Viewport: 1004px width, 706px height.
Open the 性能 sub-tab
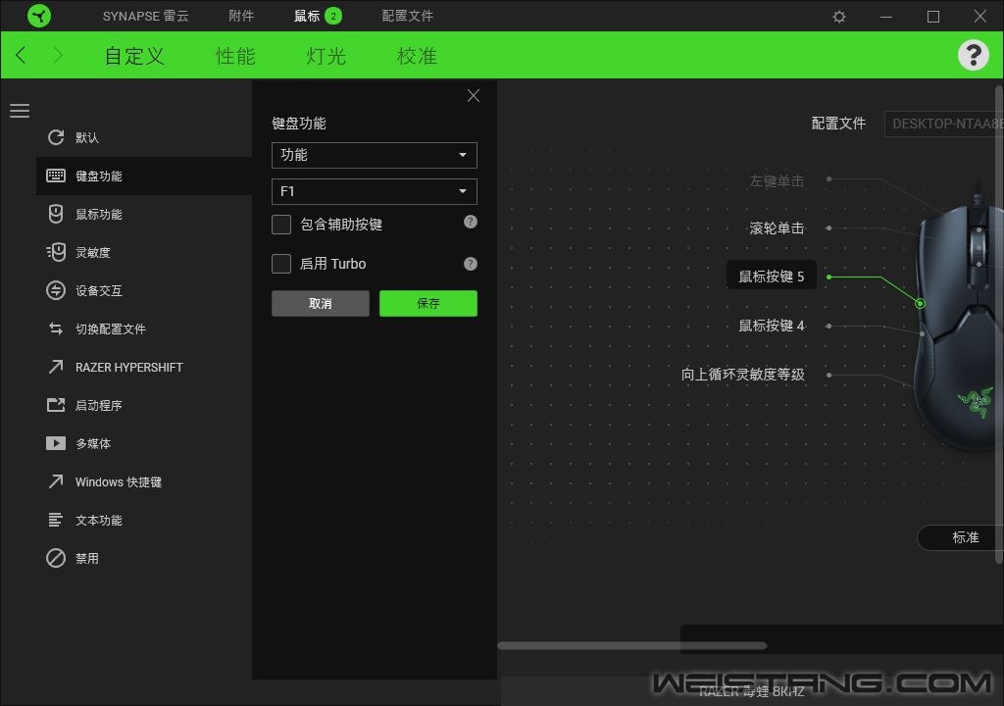click(x=235, y=56)
